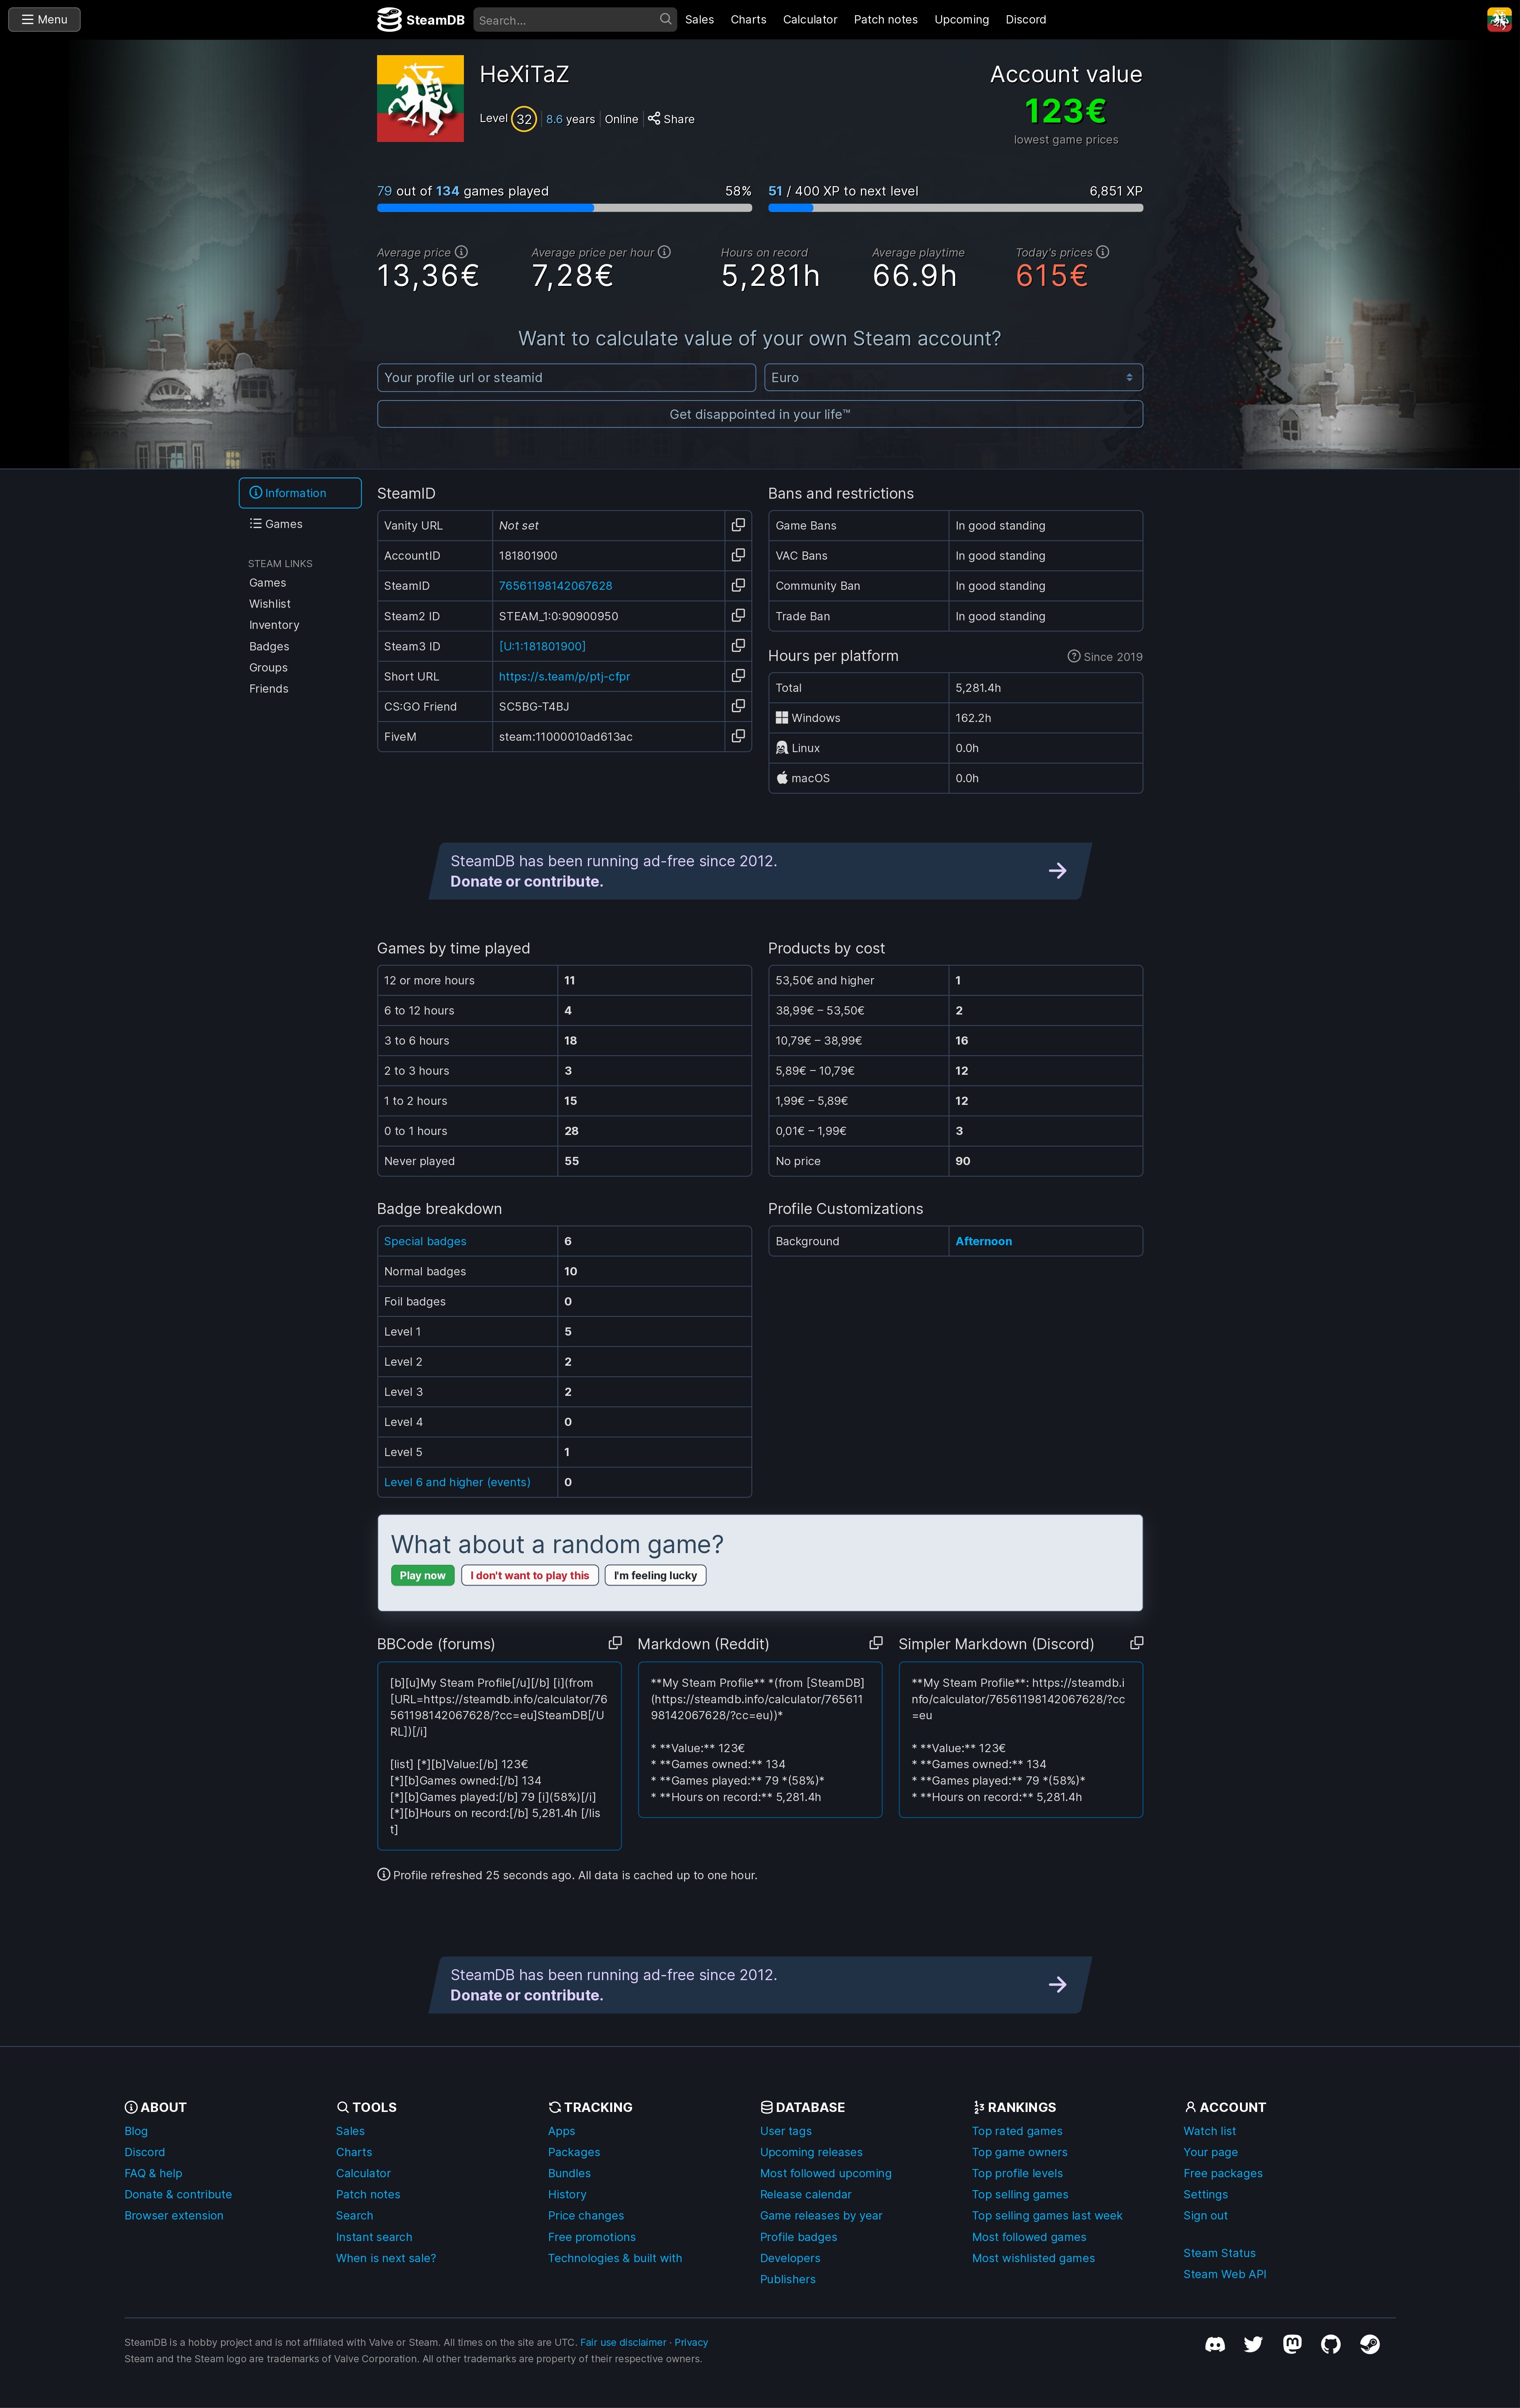
Task: Click the [U:1:181801900] Steam3 ID link
Action: pyautogui.click(x=542, y=646)
